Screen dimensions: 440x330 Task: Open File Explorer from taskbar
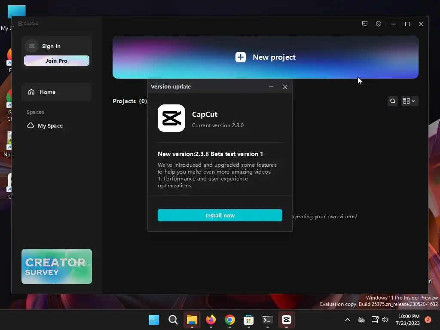click(x=192, y=320)
